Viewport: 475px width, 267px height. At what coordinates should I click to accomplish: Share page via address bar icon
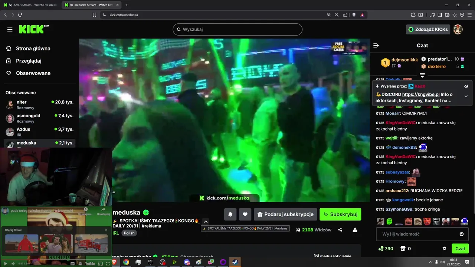(x=345, y=15)
